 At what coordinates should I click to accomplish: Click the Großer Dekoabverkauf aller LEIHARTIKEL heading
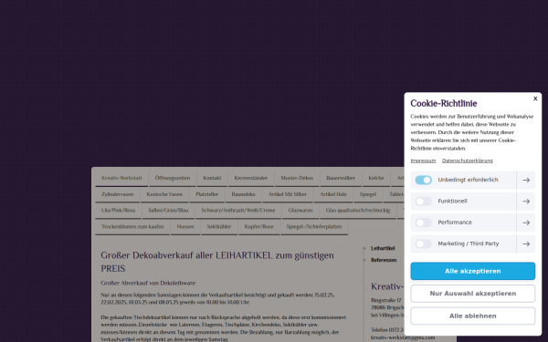click(217, 262)
